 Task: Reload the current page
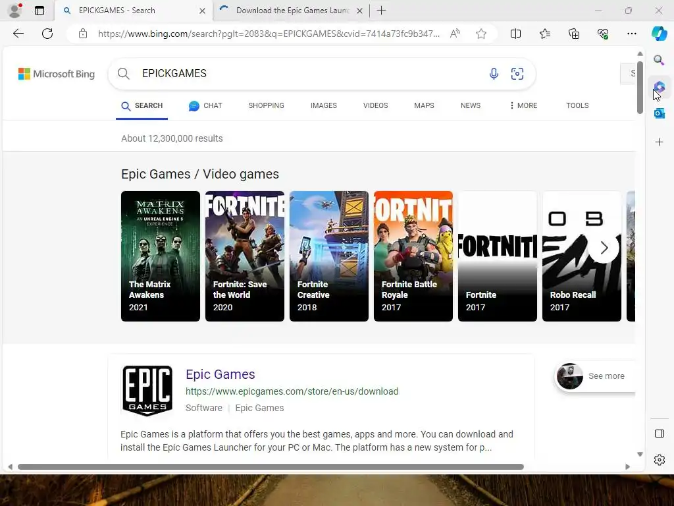point(47,34)
